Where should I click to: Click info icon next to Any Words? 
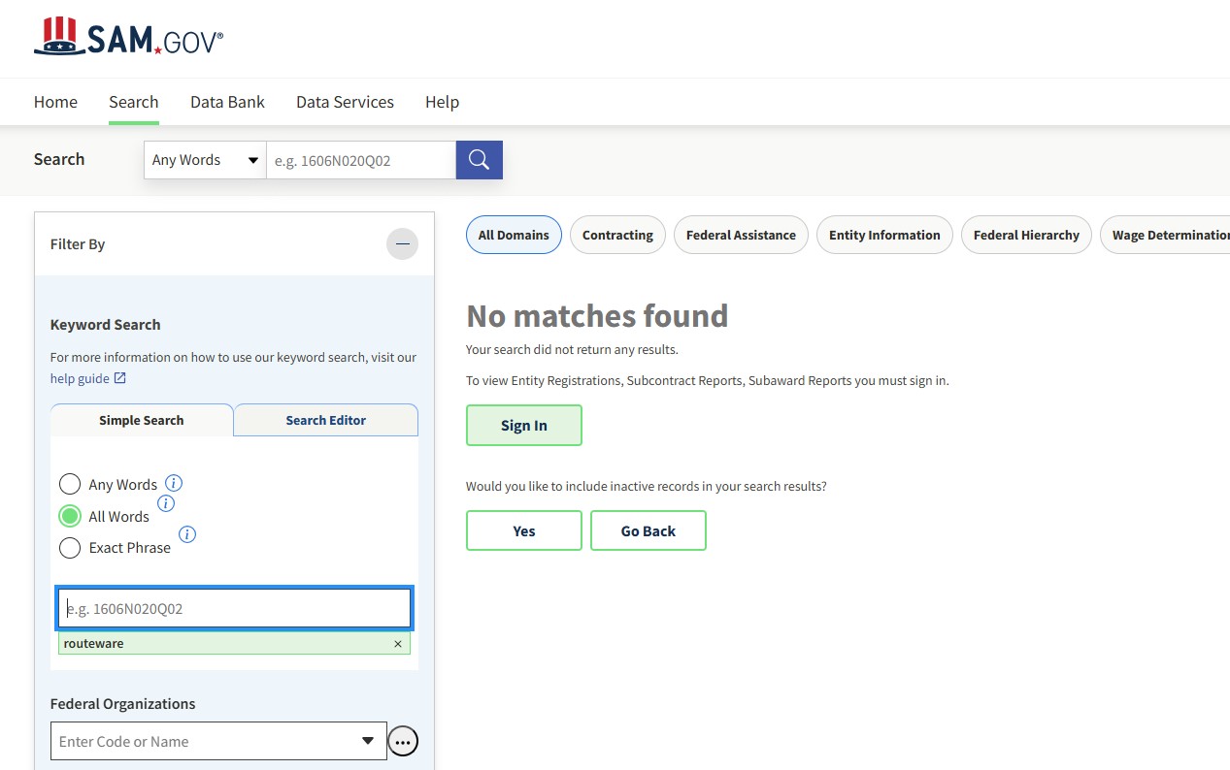coord(174,483)
